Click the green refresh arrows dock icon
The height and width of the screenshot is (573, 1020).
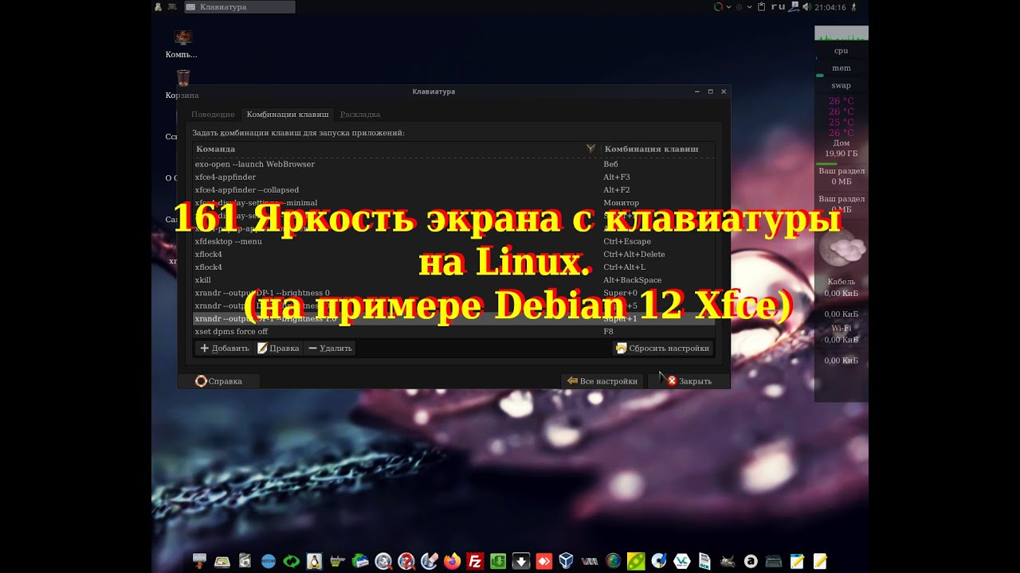291,561
